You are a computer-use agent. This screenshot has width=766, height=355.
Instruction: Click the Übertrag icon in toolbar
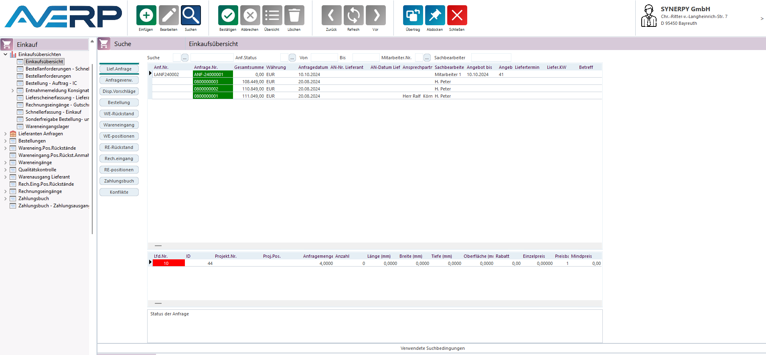413,16
